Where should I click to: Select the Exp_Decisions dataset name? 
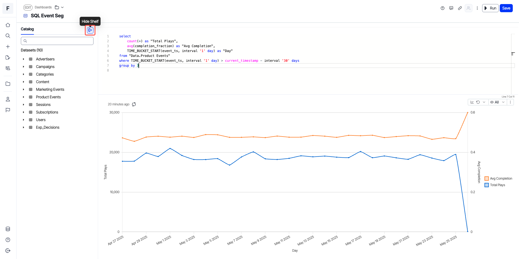[x=48, y=127]
